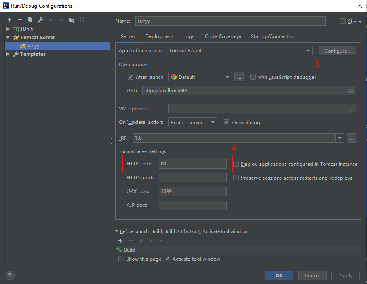The image size is (367, 284).
Task: Open the URL field folder browse icon
Action: 351,91
